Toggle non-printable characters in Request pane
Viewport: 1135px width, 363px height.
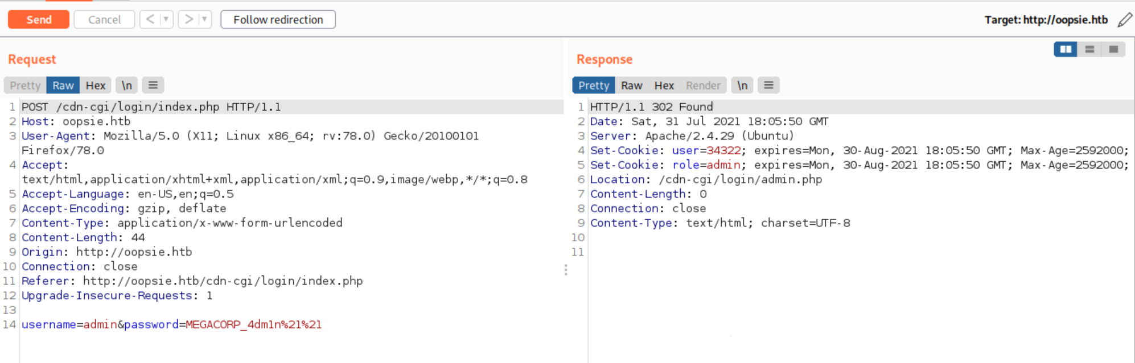click(127, 85)
